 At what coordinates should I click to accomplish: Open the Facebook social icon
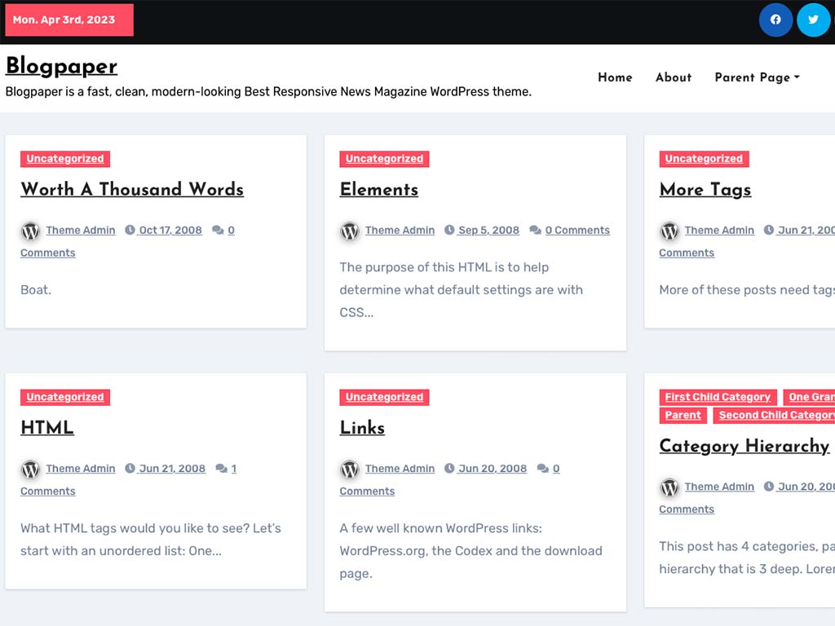pos(775,20)
